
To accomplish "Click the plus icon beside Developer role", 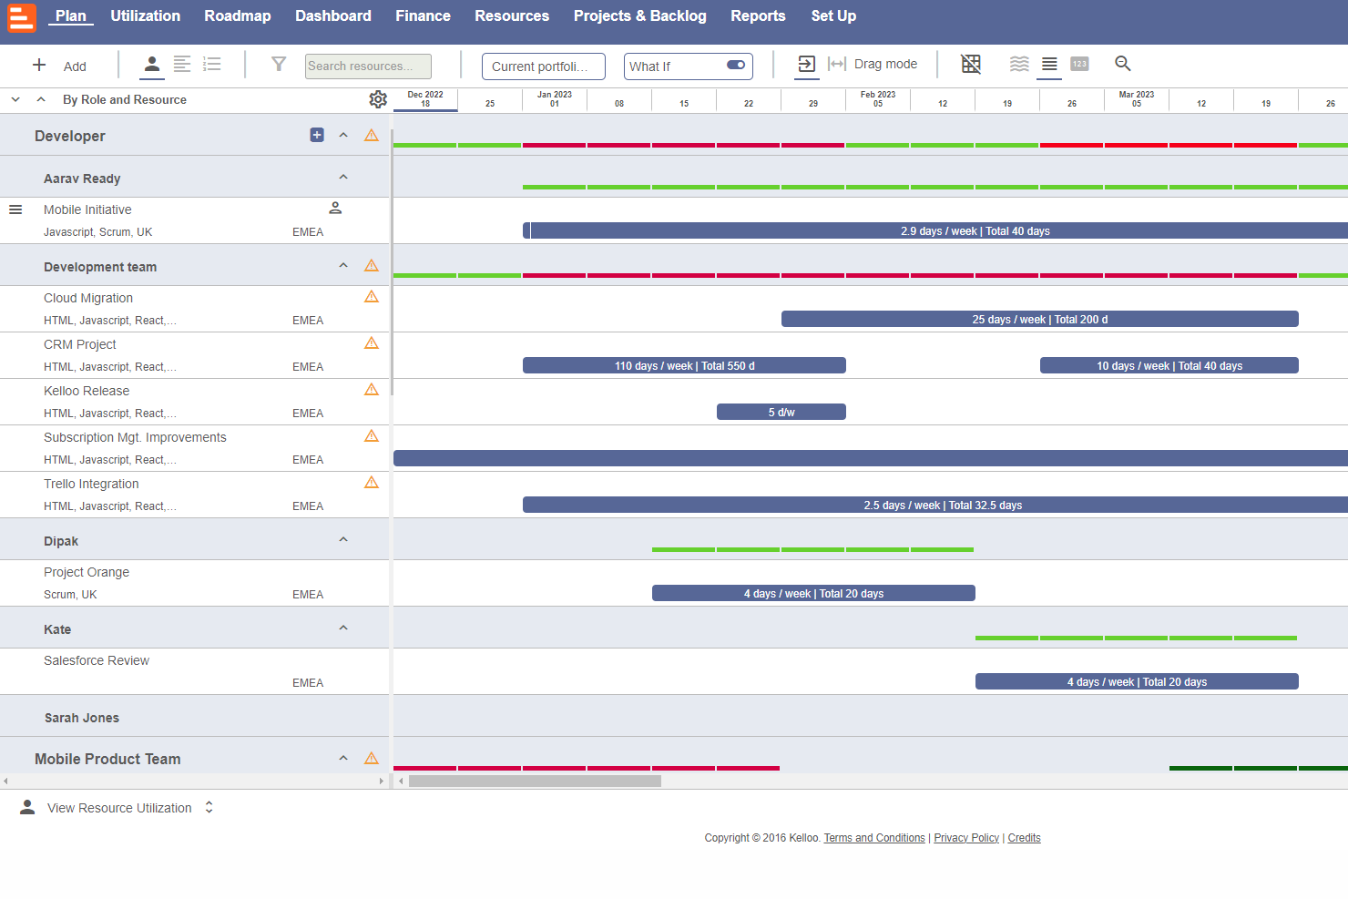I will (x=317, y=135).
